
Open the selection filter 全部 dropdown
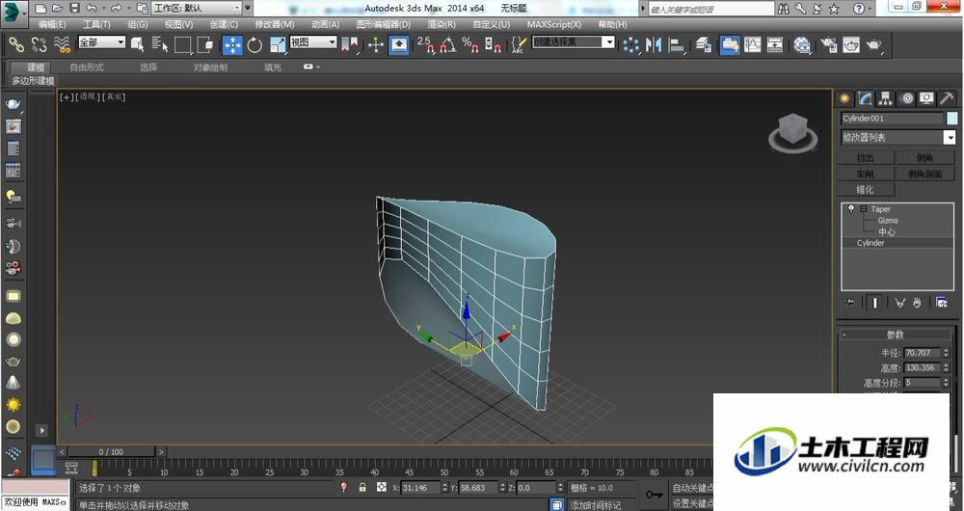[101, 41]
